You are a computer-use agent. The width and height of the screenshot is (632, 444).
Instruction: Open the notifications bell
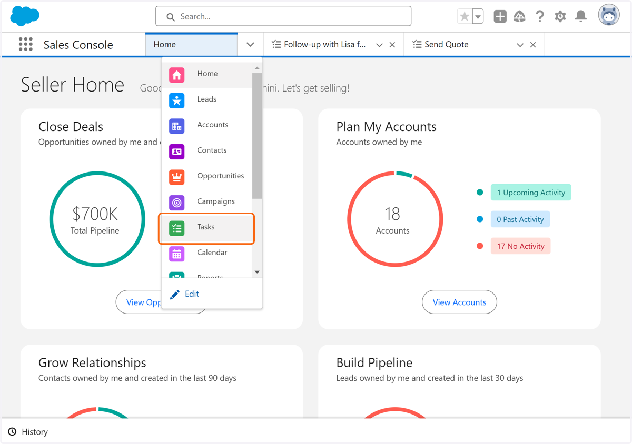point(580,16)
